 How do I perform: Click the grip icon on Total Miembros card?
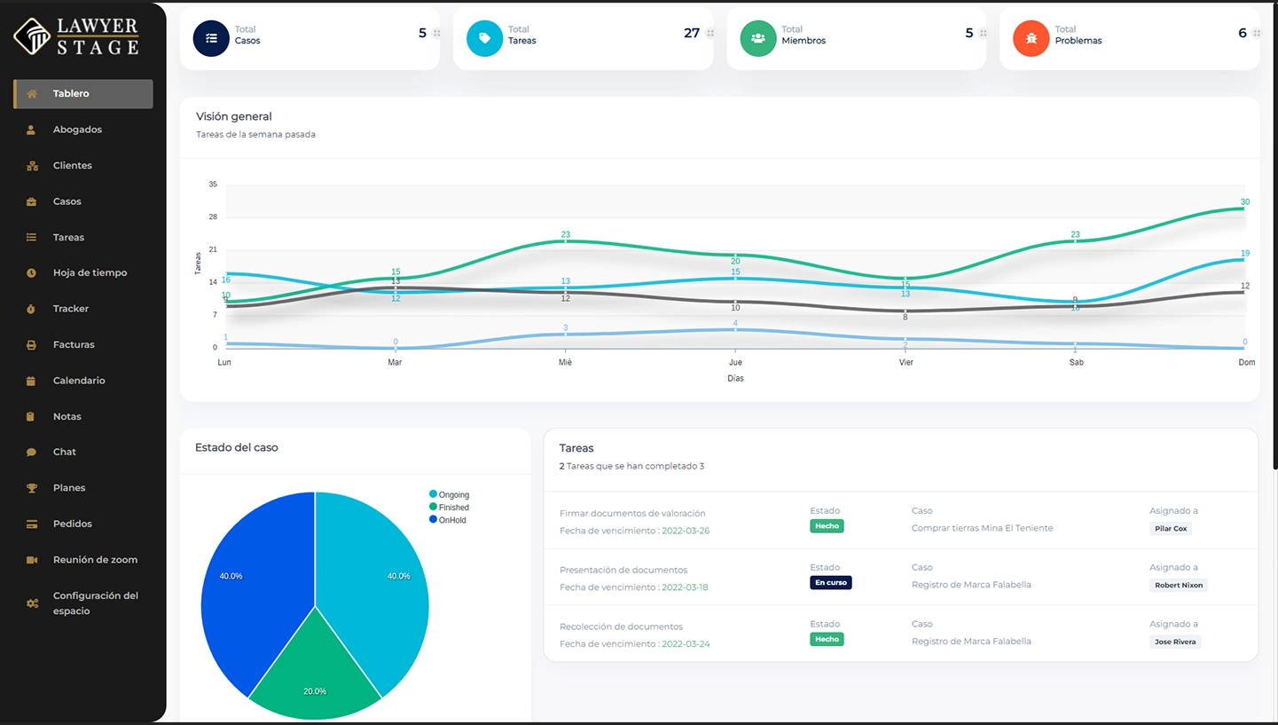[x=983, y=34]
